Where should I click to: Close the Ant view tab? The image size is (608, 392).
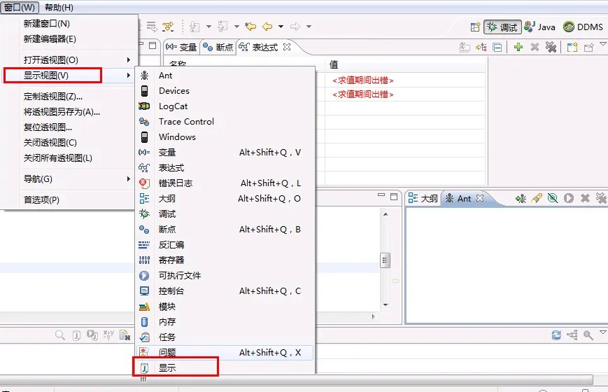(480, 198)
